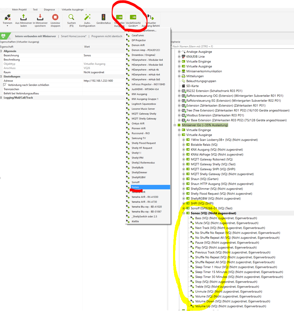The height and width of the screenshot is (311, 294).
Task: Click the name filter search field
Action: [233, 46]
